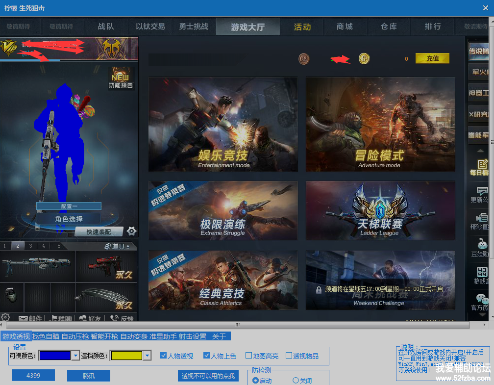Select the primary rifle weapon slot
This screenshot has width=494, height=385.
38,266
